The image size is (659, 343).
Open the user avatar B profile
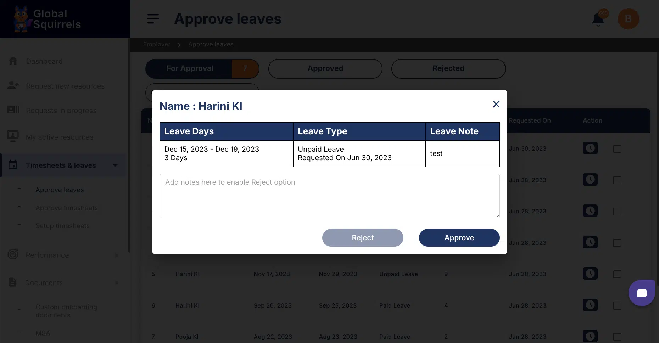pos(628,19)
